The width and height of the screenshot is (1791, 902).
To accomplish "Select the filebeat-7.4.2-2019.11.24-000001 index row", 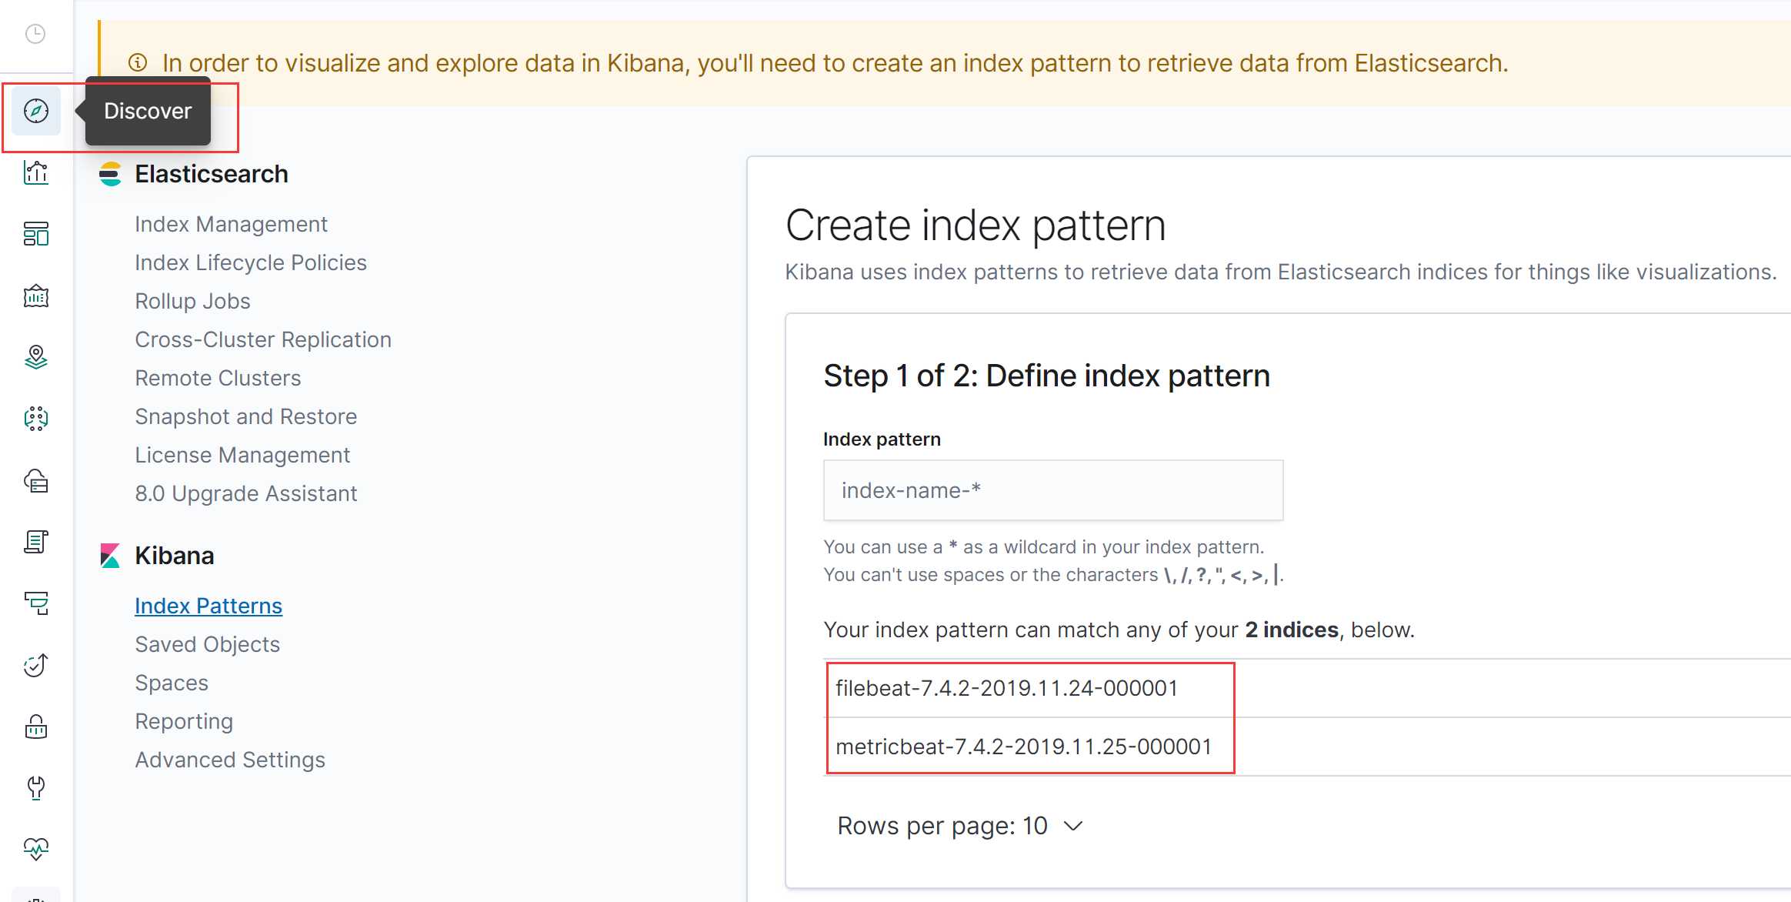I will [x=1307, y=688].
